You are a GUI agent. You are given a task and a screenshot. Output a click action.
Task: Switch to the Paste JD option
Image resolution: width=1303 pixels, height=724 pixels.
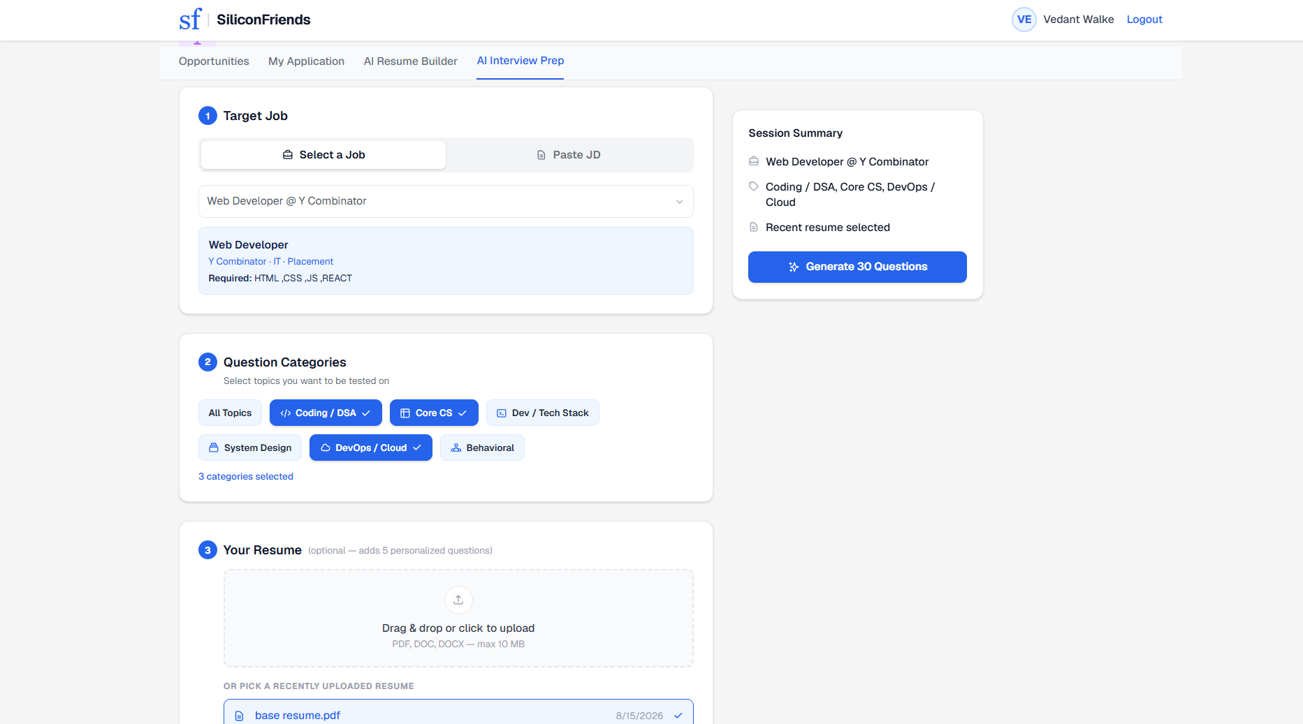point(569,155)
